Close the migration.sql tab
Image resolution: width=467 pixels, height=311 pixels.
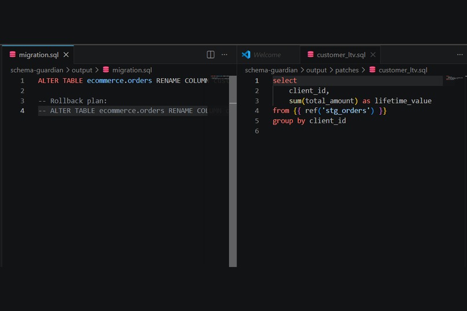coord(66,55)
